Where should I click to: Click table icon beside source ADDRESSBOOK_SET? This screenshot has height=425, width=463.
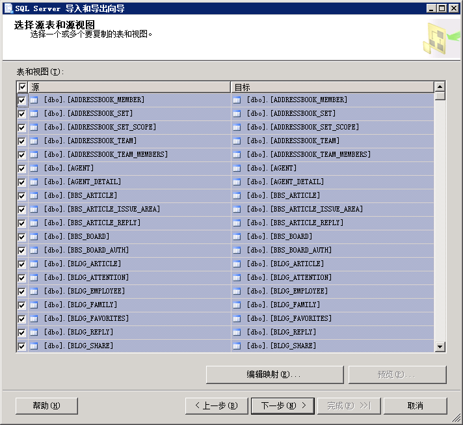(x=34, y=114)
